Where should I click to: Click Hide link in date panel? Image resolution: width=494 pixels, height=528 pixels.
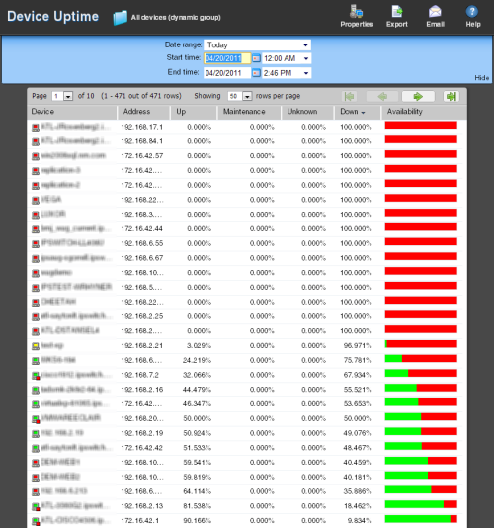click(x=481, y=78)
